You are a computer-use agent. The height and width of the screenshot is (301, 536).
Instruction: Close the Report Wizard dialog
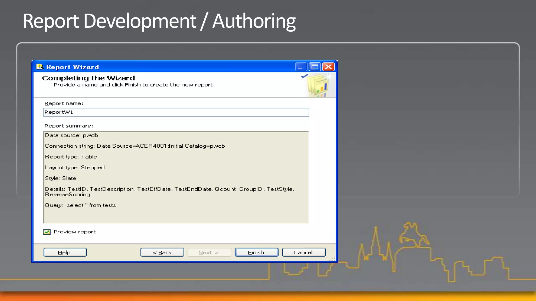tap(328, 67)
